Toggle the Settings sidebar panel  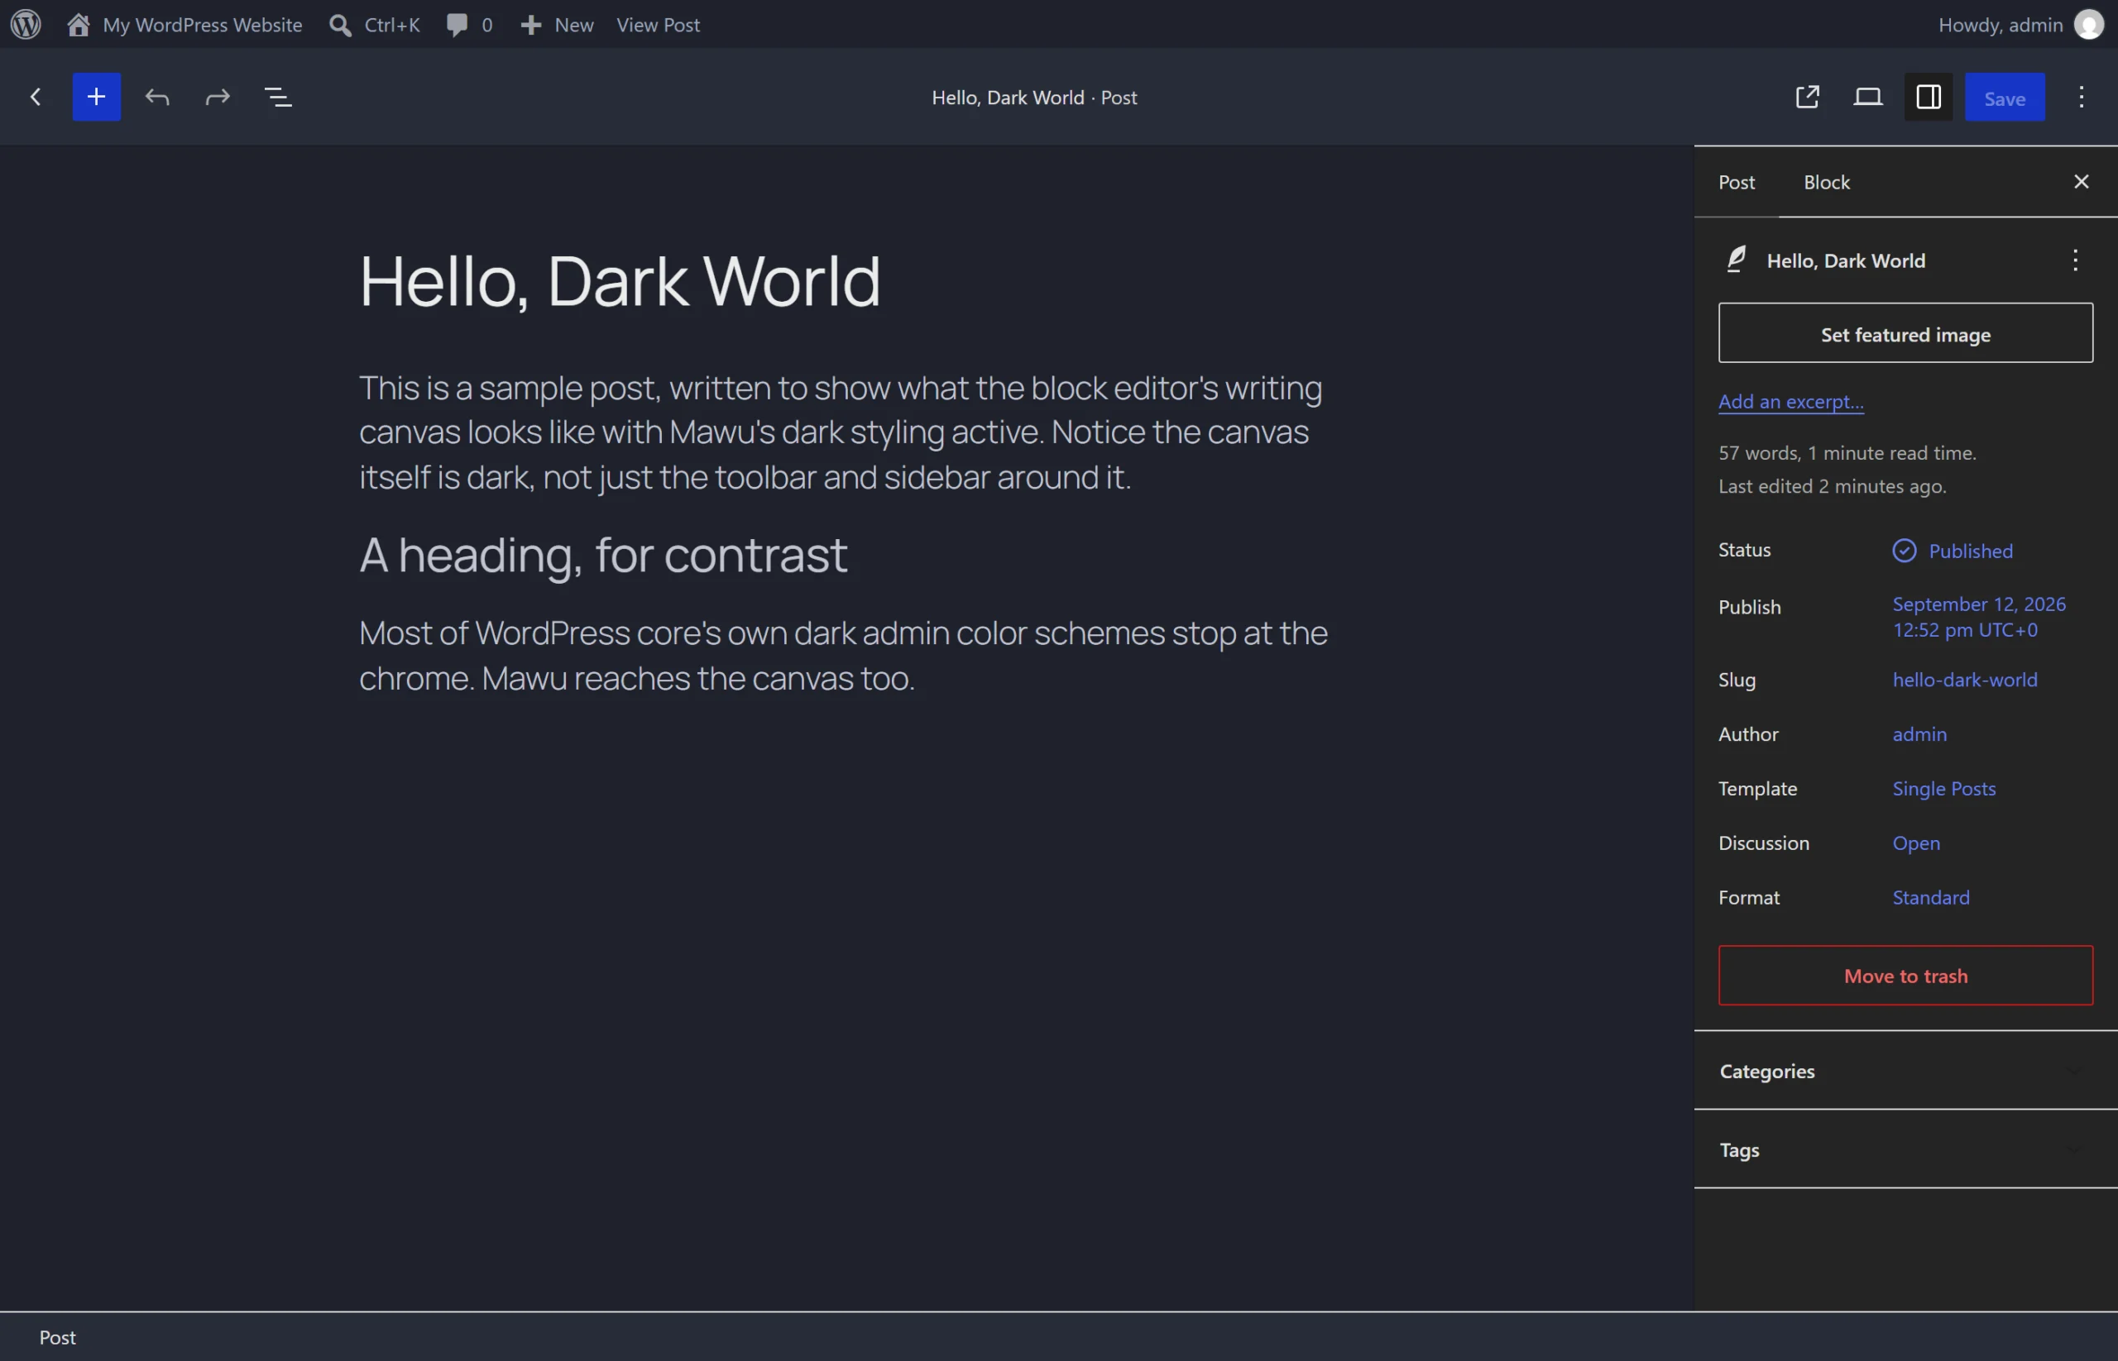pyautogui.click(x=1929, y=97)
